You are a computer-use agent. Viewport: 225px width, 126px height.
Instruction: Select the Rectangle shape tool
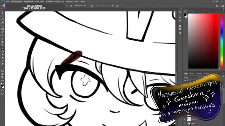coord(2,71)
